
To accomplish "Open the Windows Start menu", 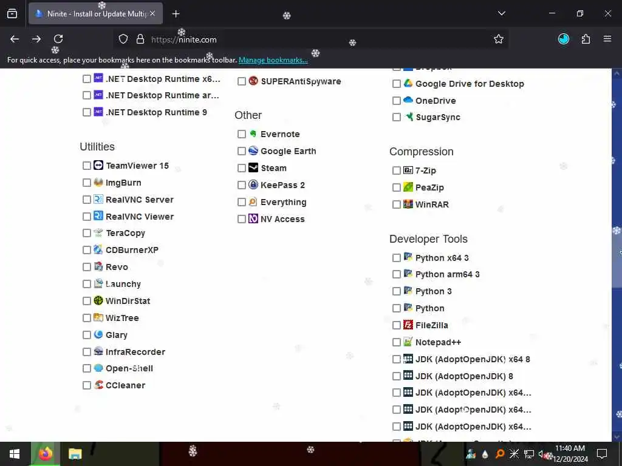I will 15,454.
